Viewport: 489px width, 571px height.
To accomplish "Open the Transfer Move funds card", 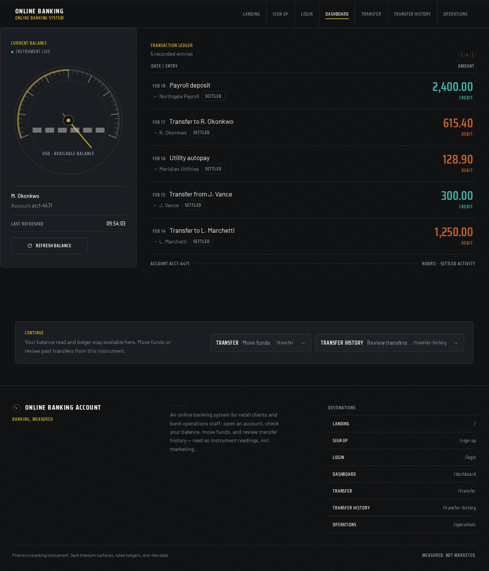I will click(x=261, y=343).
